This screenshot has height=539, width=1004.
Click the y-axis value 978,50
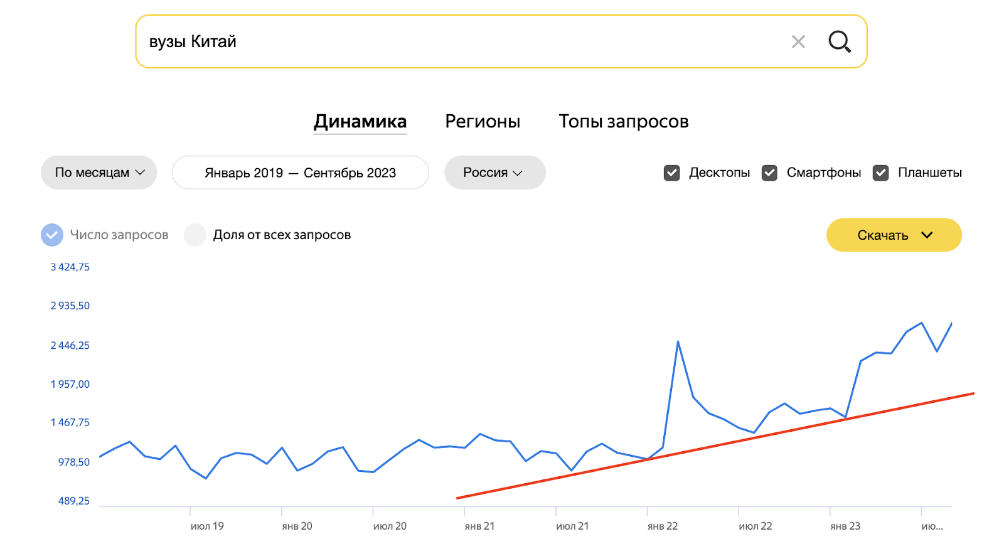[x=74, y=462]
